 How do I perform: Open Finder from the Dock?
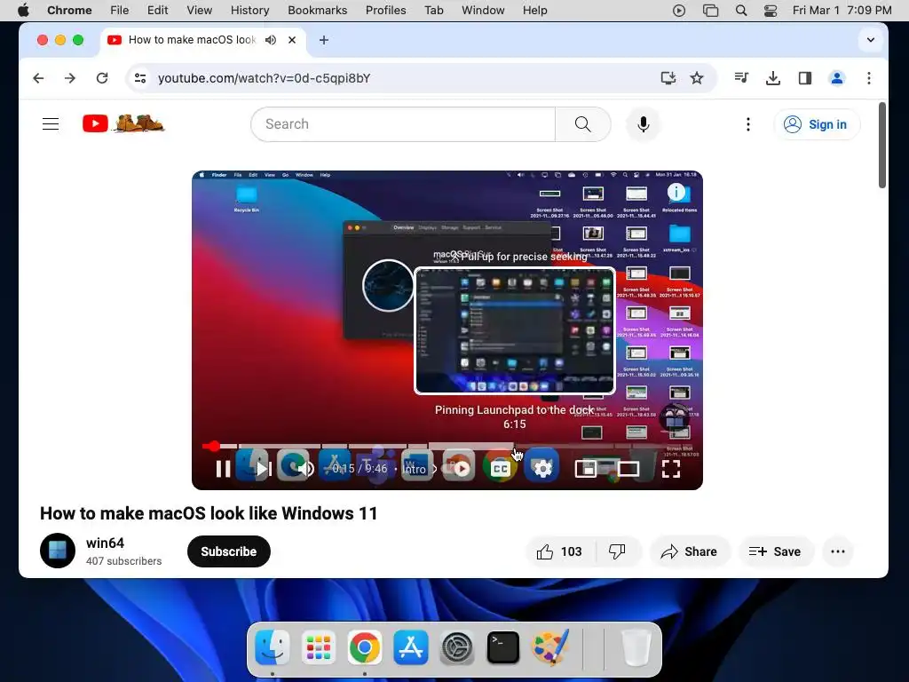272,647
